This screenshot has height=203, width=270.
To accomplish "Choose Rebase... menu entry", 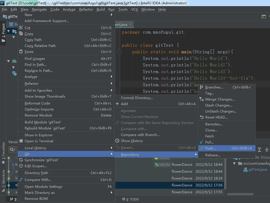I will pos(227,155).
